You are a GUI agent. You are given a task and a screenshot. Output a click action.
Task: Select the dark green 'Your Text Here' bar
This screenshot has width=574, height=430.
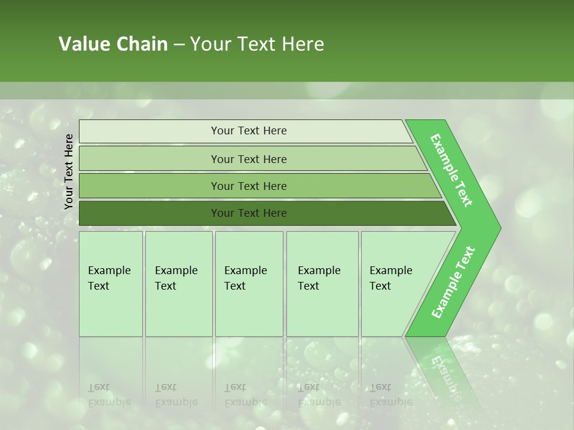267,213
